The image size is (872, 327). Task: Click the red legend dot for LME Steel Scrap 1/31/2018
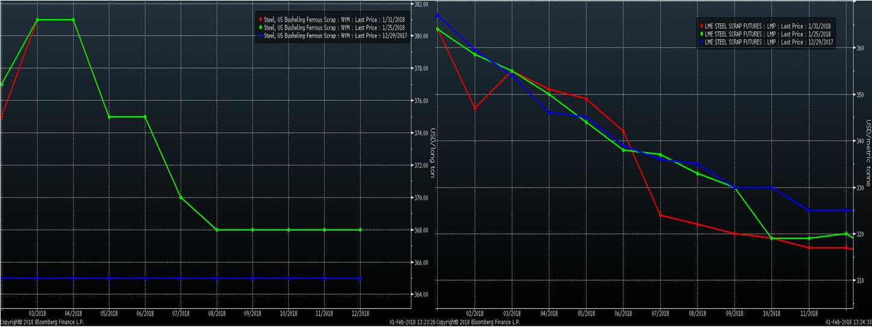[702, 26]
